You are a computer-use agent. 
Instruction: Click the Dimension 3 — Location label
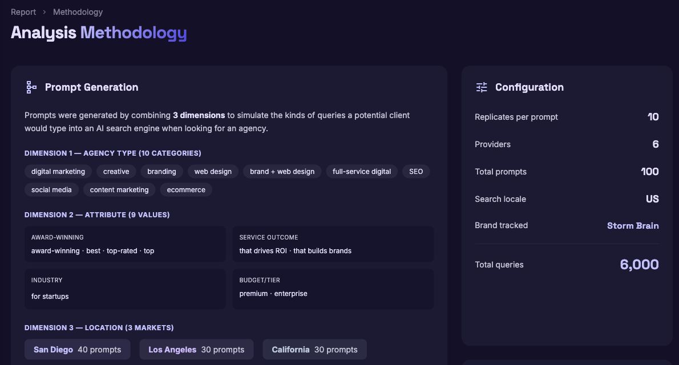tap(99, 328)
